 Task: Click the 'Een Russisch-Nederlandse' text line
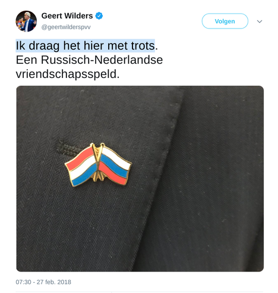[89, 60]
